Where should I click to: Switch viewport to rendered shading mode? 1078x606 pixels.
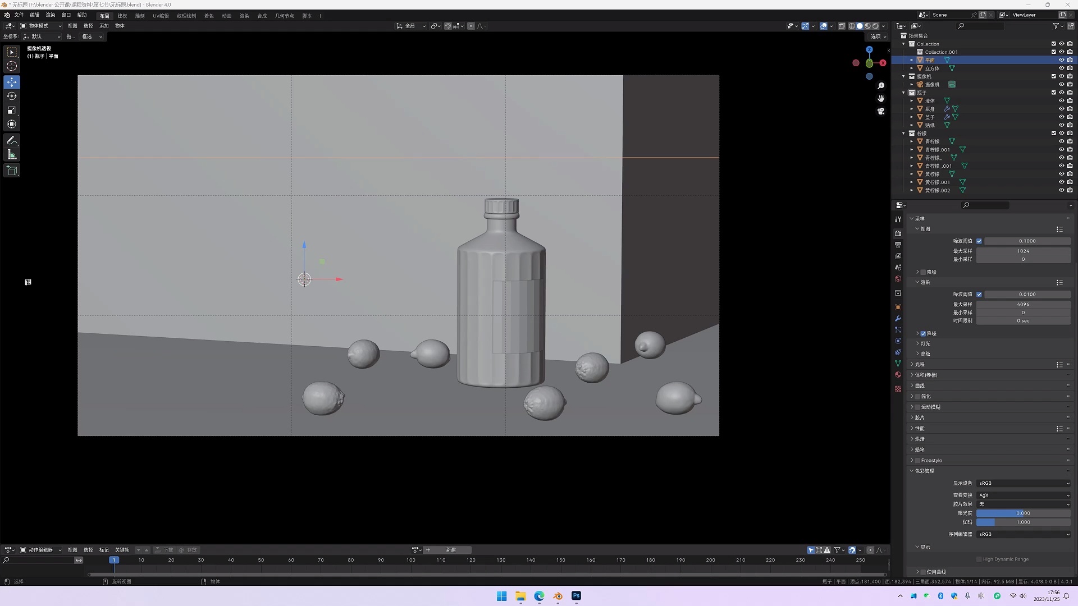tap(876, 26)
